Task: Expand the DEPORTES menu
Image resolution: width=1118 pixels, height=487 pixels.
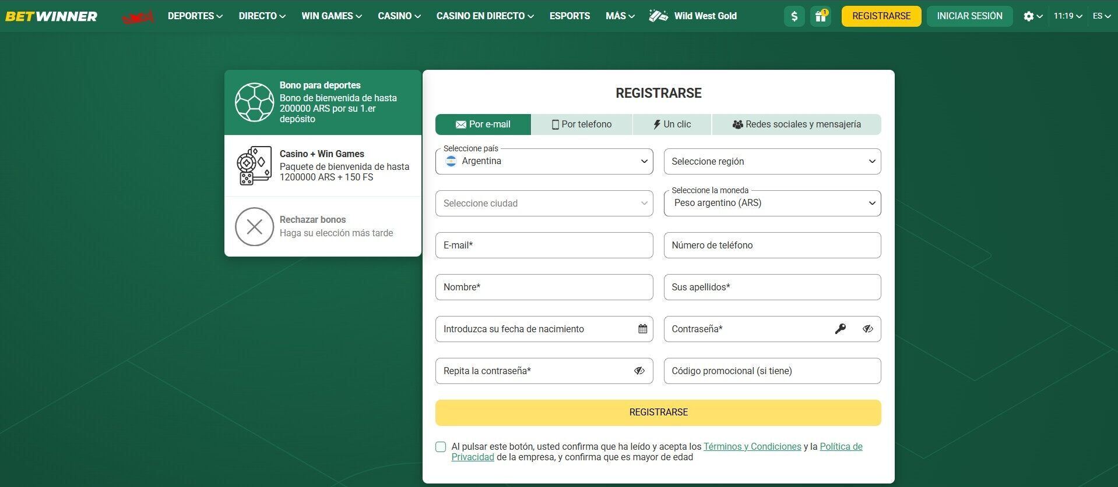Action: (x=195, y=16)
